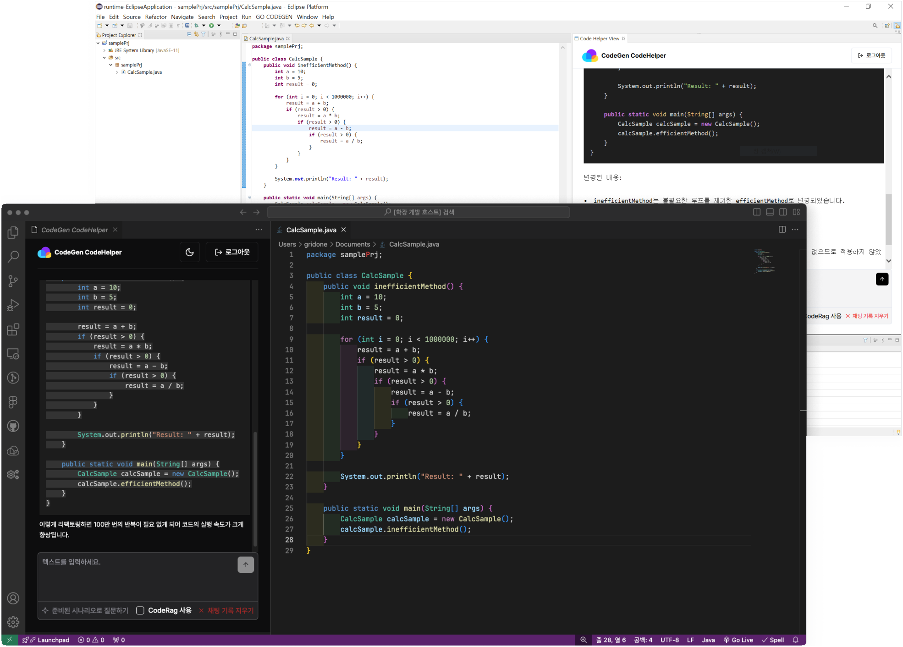This screenshot has height=647, width=903.
Task: Click the minimap preview in VS Code editor
Action: [x=764, y=261]
